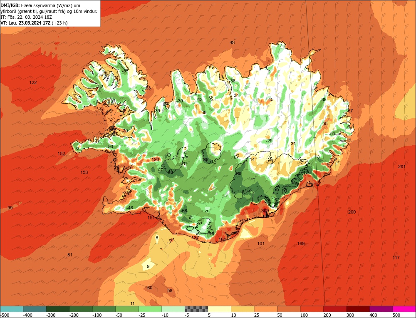
Task: Pick the light green legend swatch between -25 and -10
Action: (x=150, y=309)
